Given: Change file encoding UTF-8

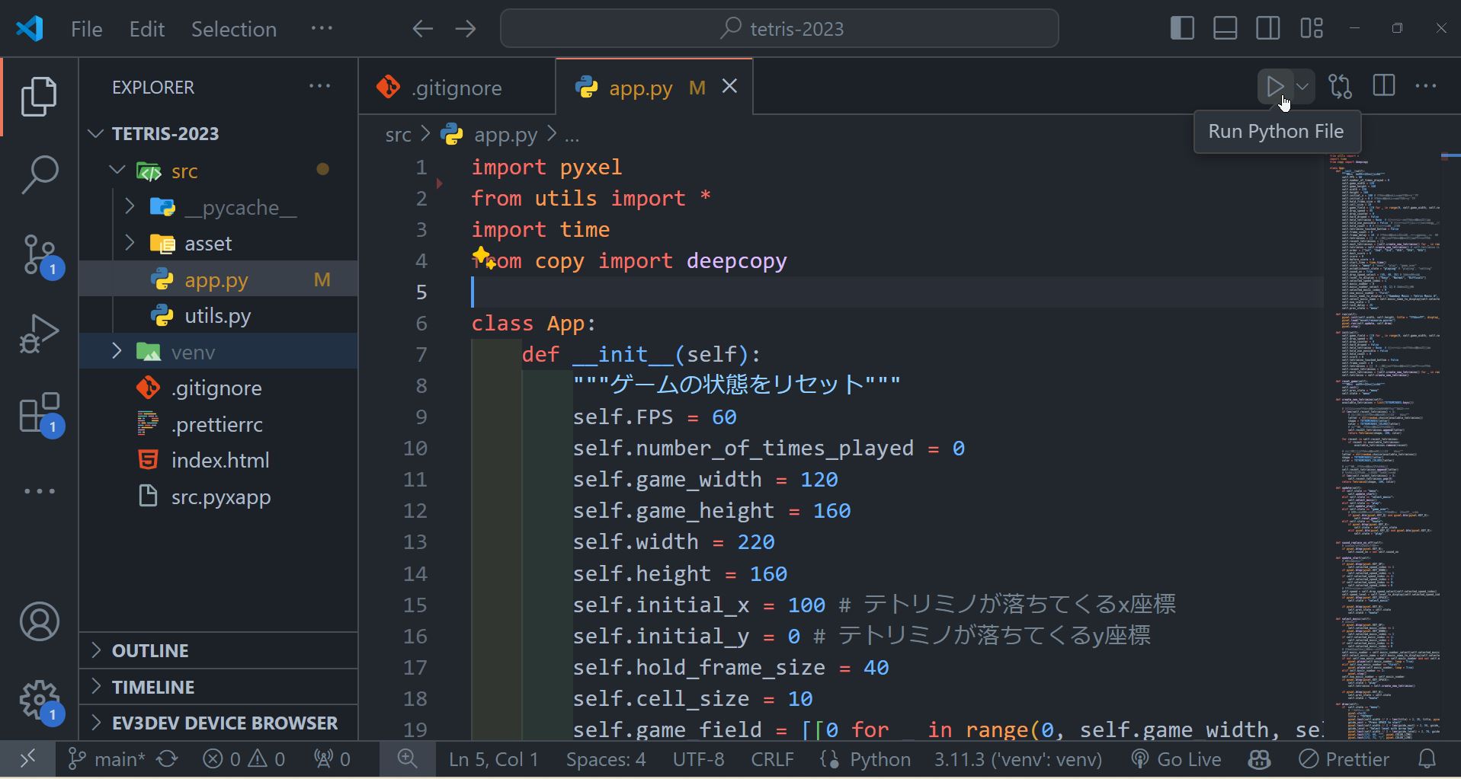Looking at the screenshot, I should pos(698,759).
